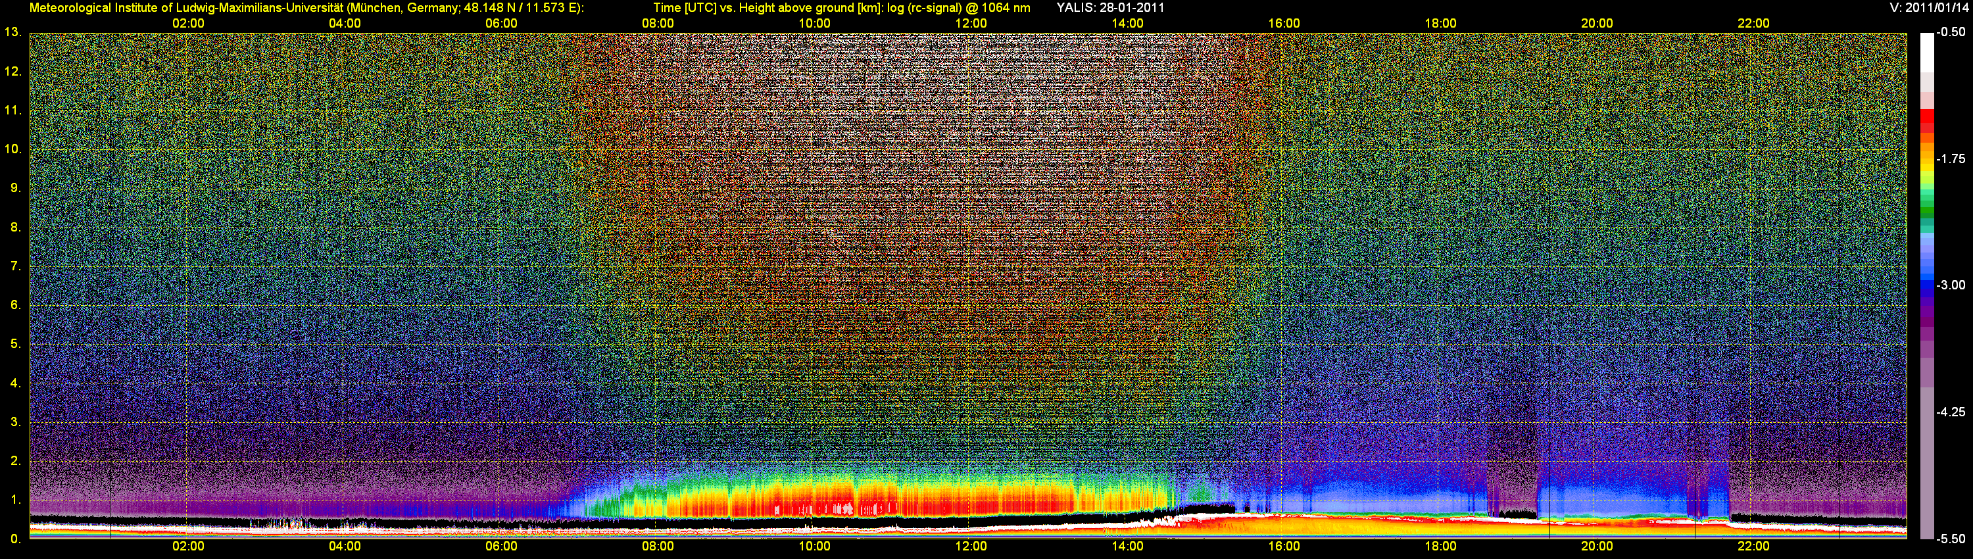
Task: Click the 02:00 label on the lower time axis
Action: tap(188, 547)
